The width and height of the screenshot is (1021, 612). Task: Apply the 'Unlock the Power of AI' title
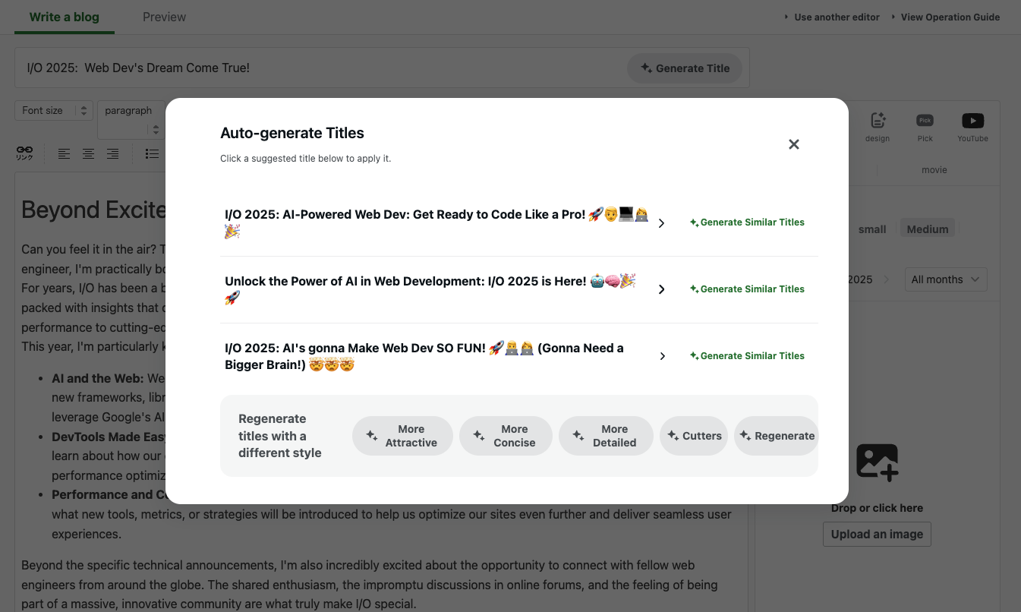coord(430,289)
